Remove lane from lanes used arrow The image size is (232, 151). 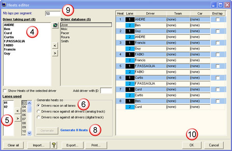pos(17,118)
